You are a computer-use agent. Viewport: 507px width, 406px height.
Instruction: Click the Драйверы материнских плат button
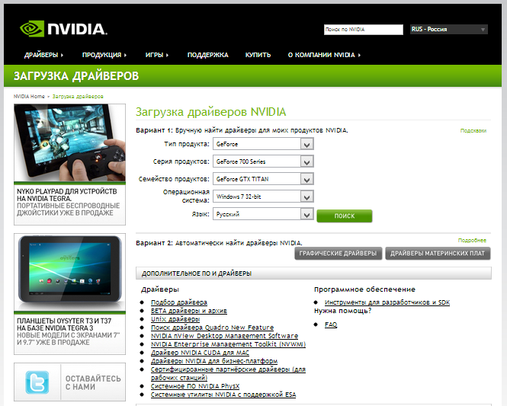(438, 254)
